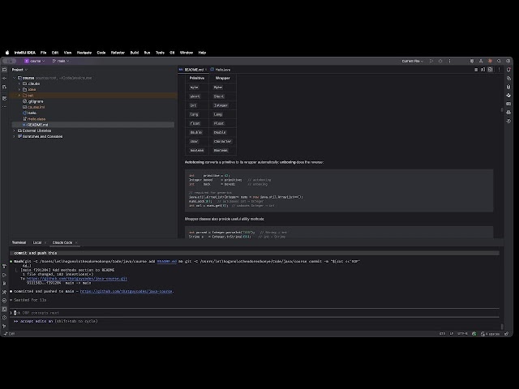Image resolution: width=519 pixels, height=389 pixels.
Task: Open the course project dropdown
Action: (x=35, y=62)
